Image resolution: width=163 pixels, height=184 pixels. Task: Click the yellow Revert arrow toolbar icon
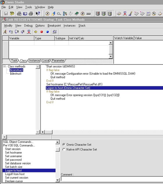pyautogui.click(x=12, y=14)
